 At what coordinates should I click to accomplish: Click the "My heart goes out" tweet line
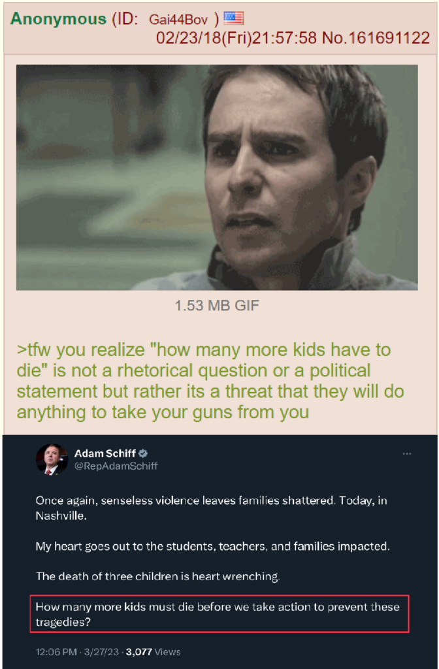[212, 546]
